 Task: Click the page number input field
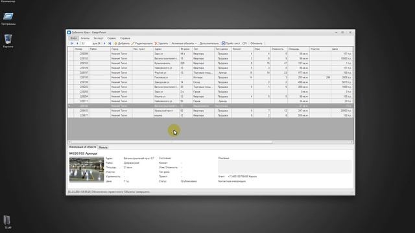[x=86, y=43]
